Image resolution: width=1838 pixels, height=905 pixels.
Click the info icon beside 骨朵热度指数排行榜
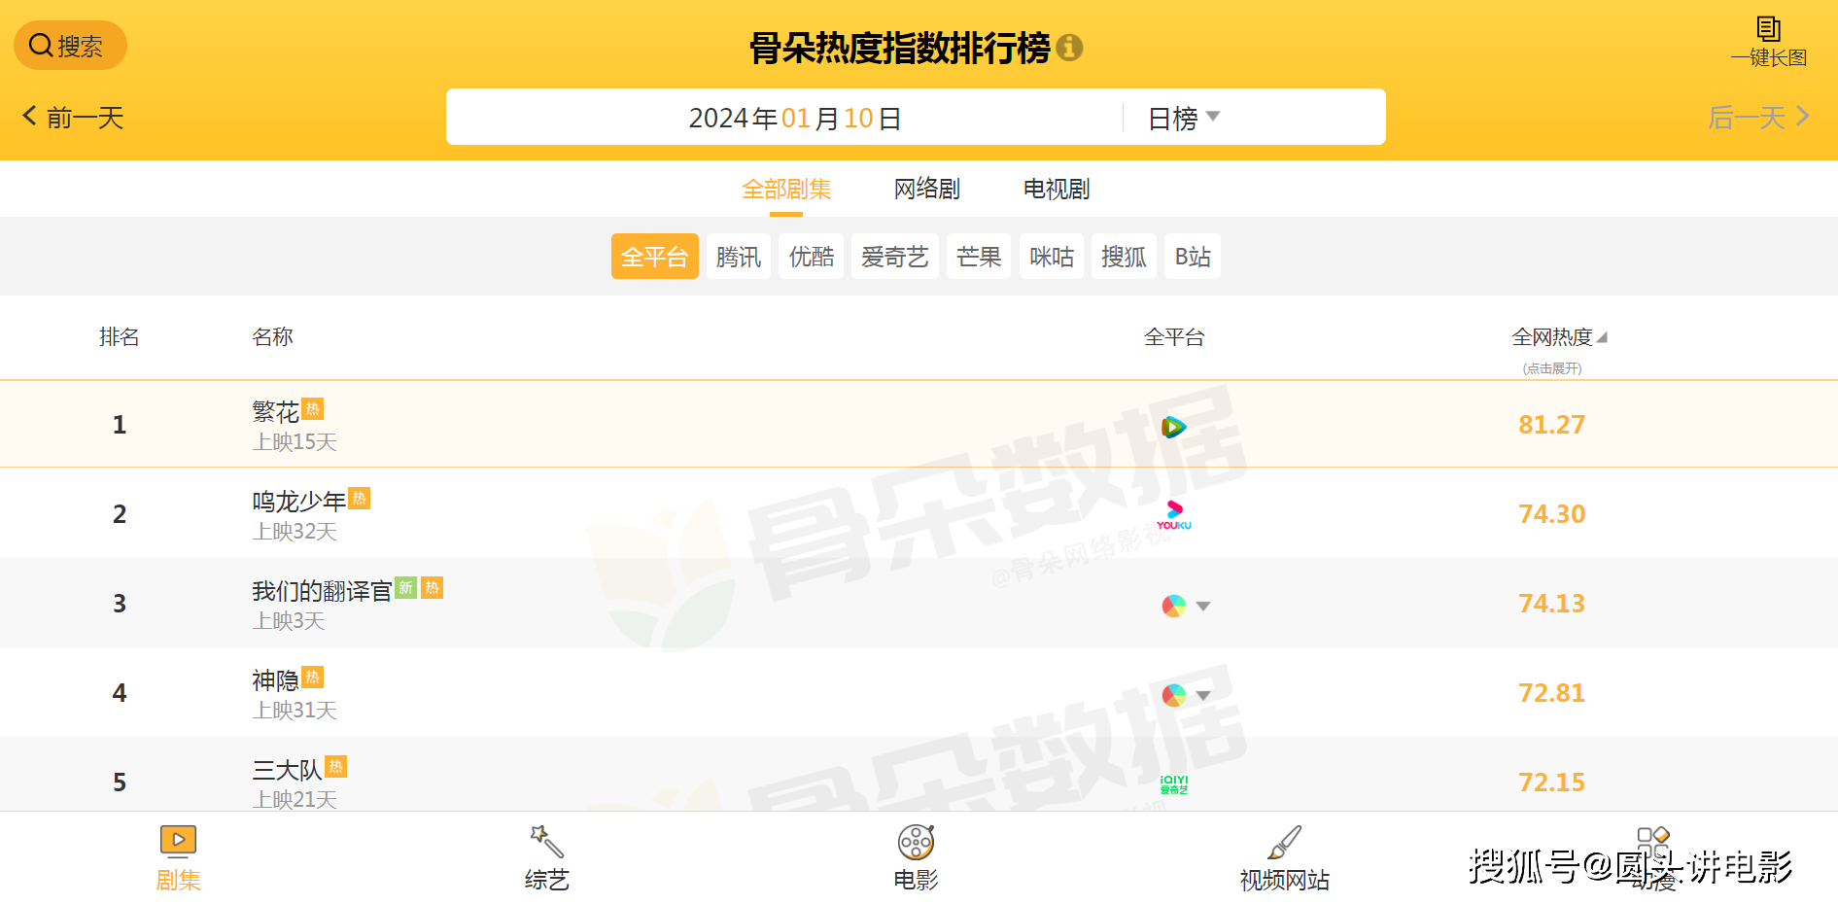[x=1069, y=47]
